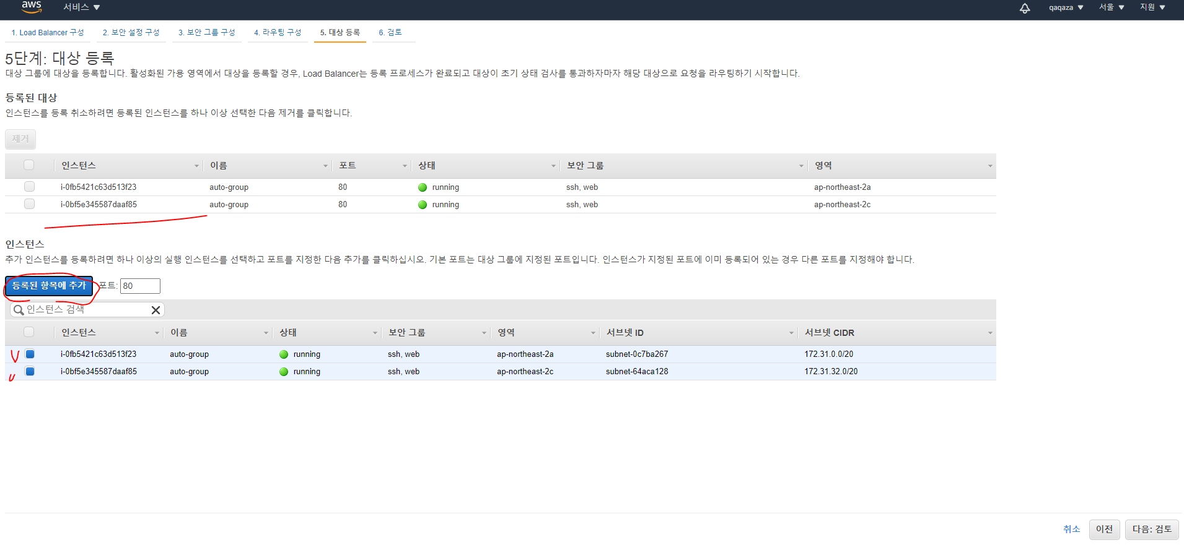Click sort arrow on registered 보안 그룹 column

800,166
